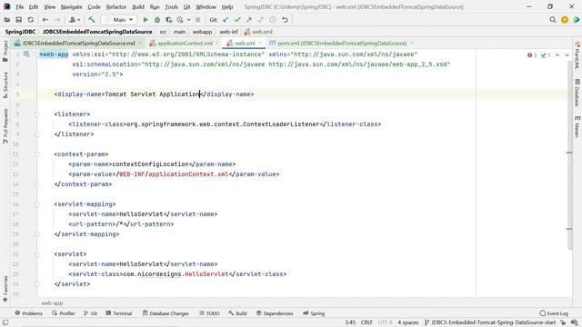Open Pull Requests tool window
Screen dimensions: 582x327
5,126
